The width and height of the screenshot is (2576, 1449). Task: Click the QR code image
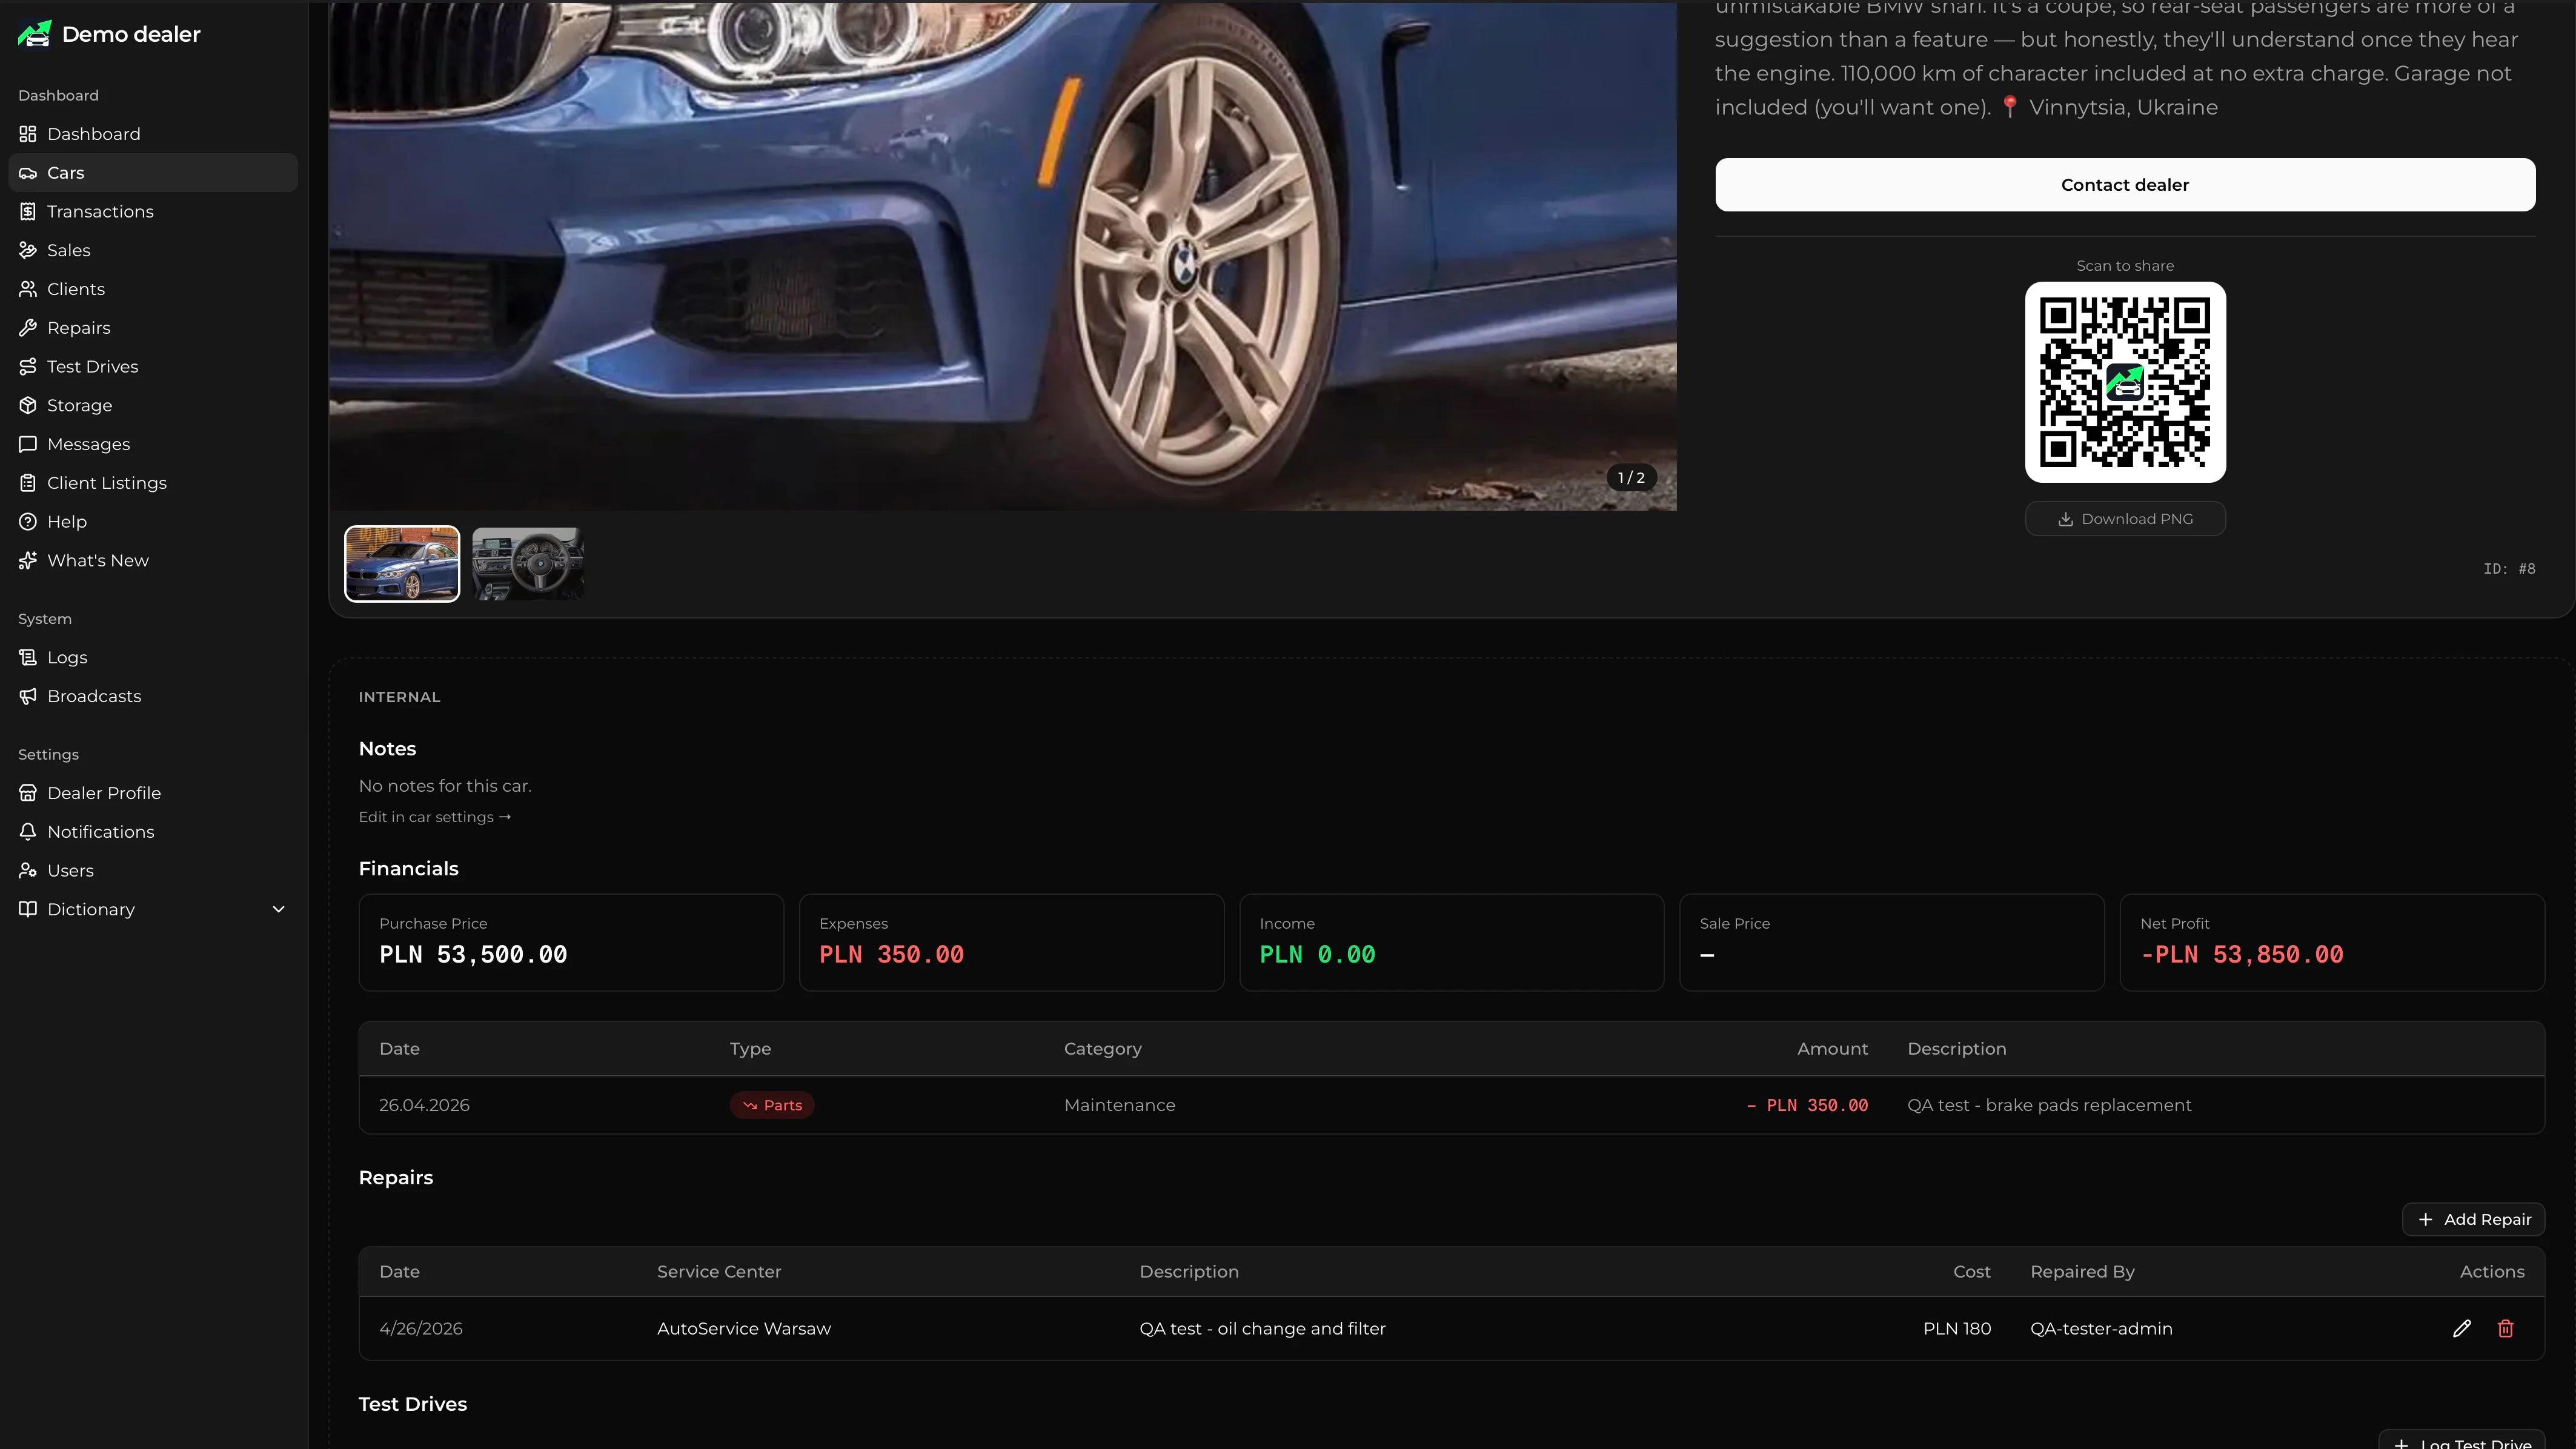click(x=2125, y=382)
